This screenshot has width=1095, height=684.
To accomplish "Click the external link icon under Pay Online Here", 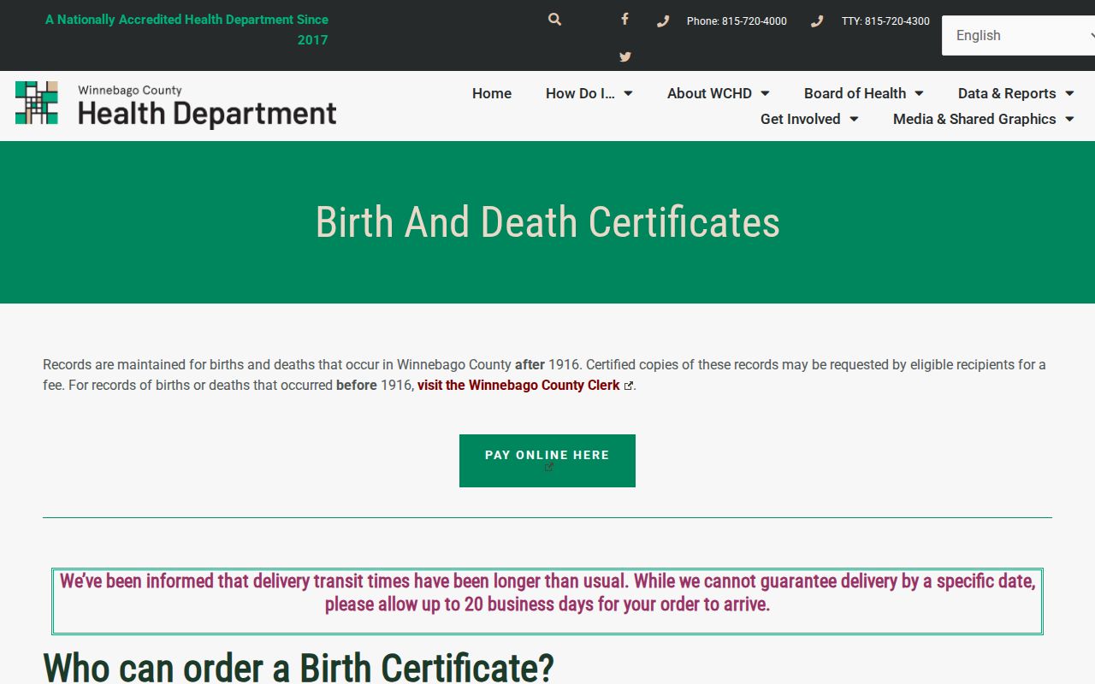I will 549,467.
